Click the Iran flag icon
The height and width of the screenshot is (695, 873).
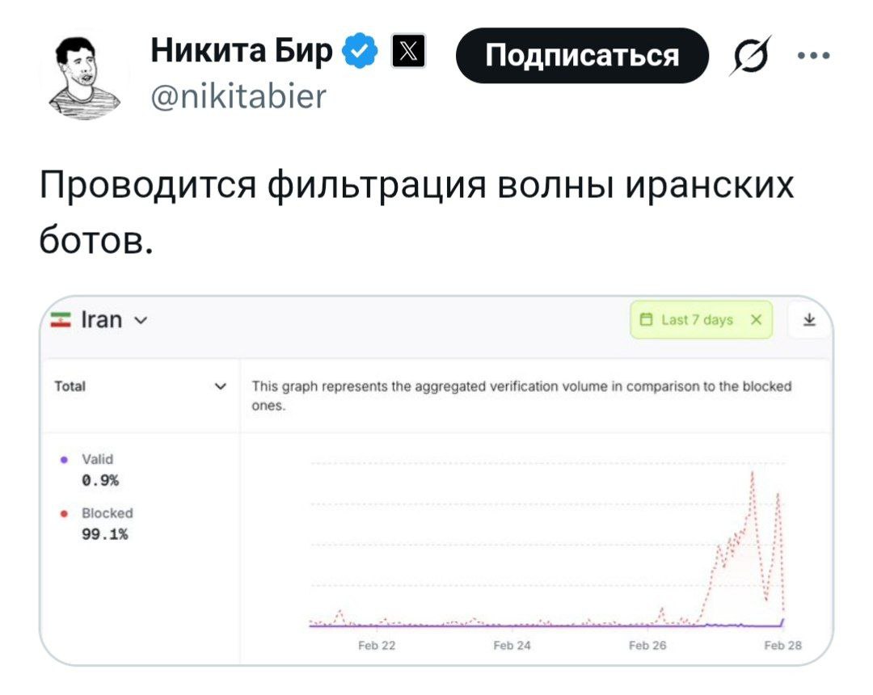[x=61, y=320]
